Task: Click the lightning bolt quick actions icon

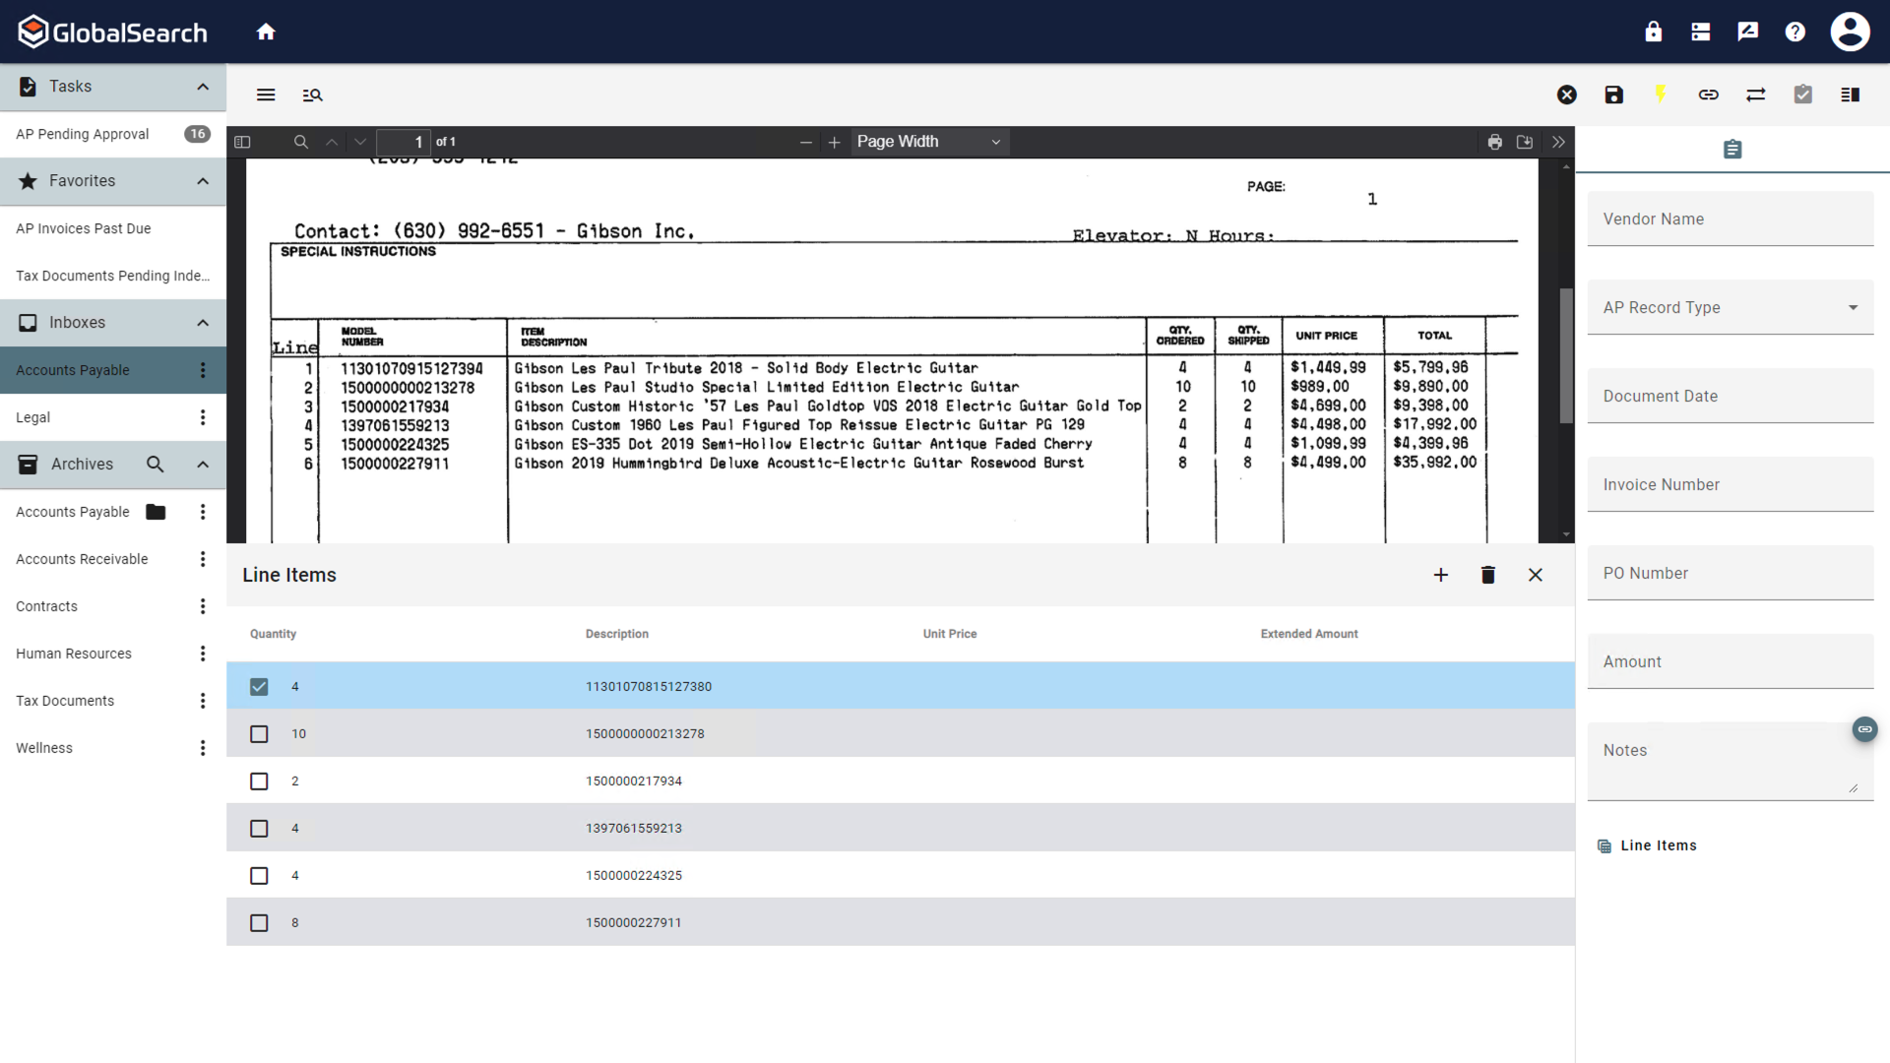Action: [x=1661, y=94]
